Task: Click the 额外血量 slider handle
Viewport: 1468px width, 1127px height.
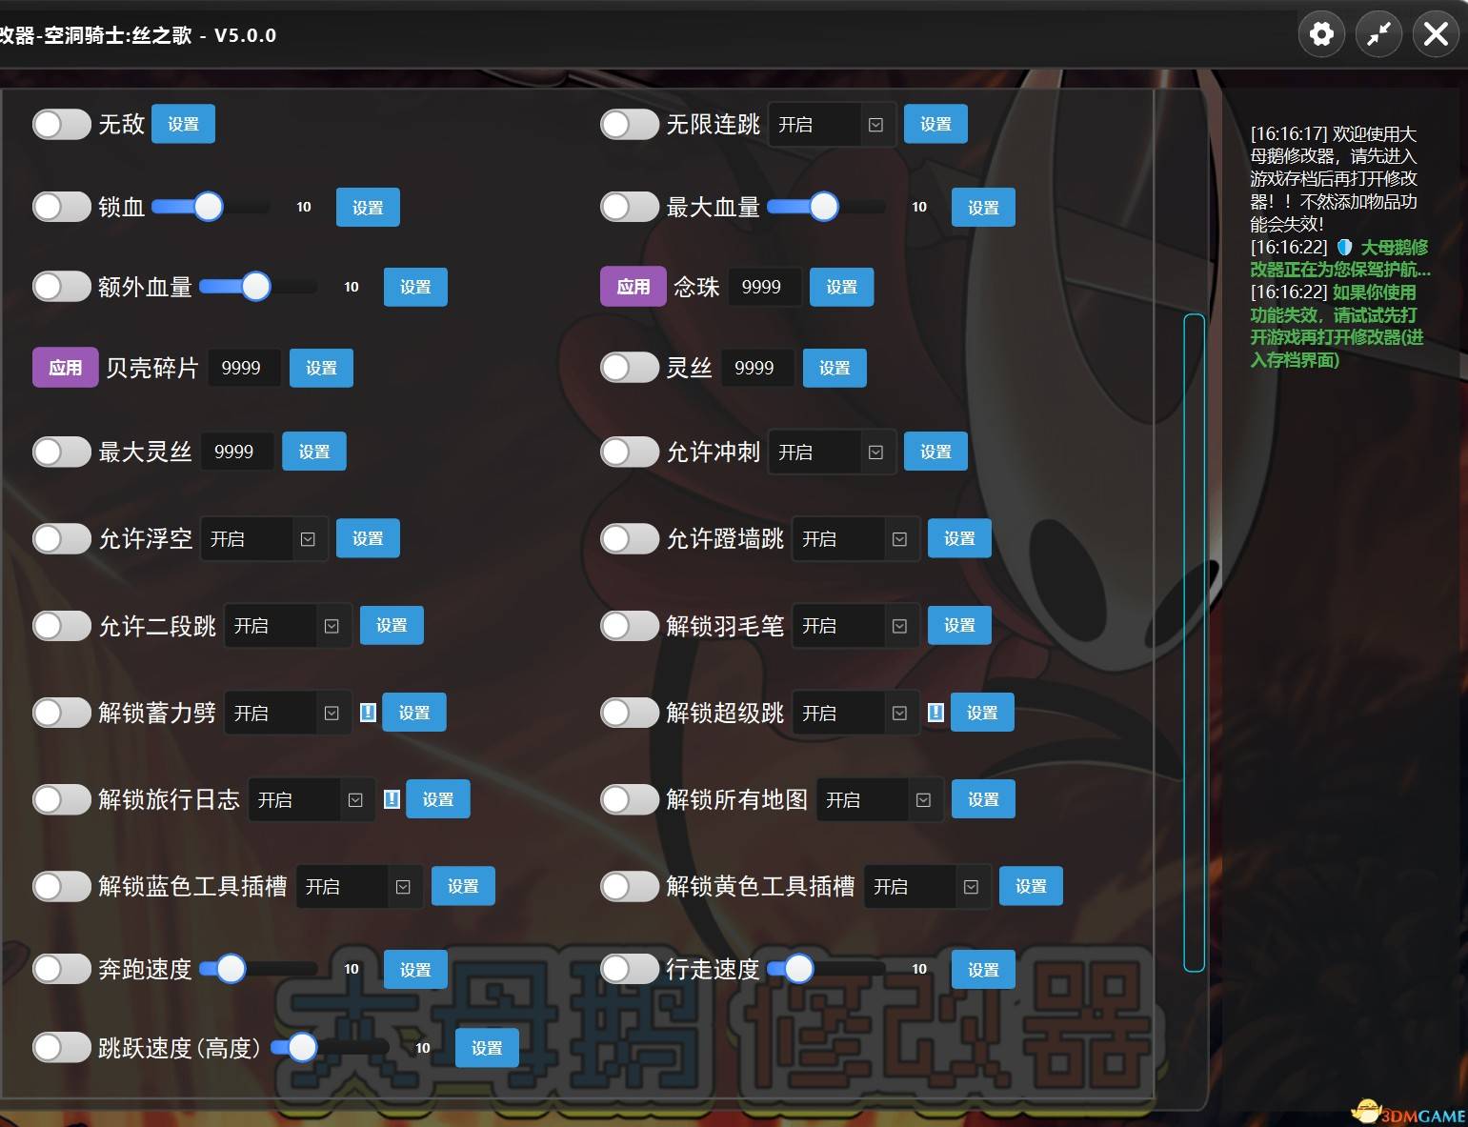Action: 255,287
